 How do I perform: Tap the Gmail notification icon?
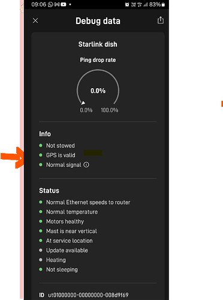point(57,4)
